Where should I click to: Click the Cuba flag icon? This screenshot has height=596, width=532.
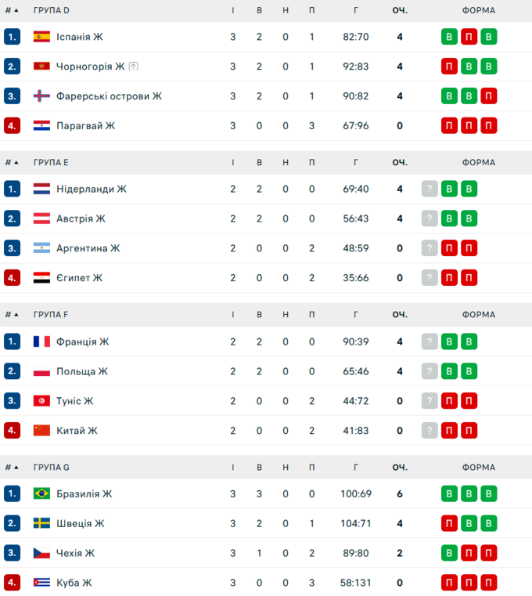click(x=41, y=583)
